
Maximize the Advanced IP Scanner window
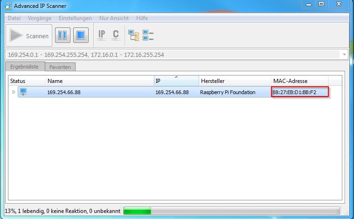(x=321, y=4)
